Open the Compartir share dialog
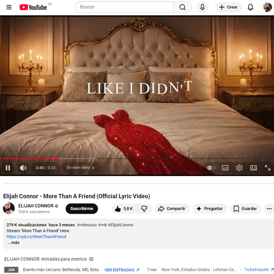This screenshot has height=274, width=274. (x=172, y=209)
